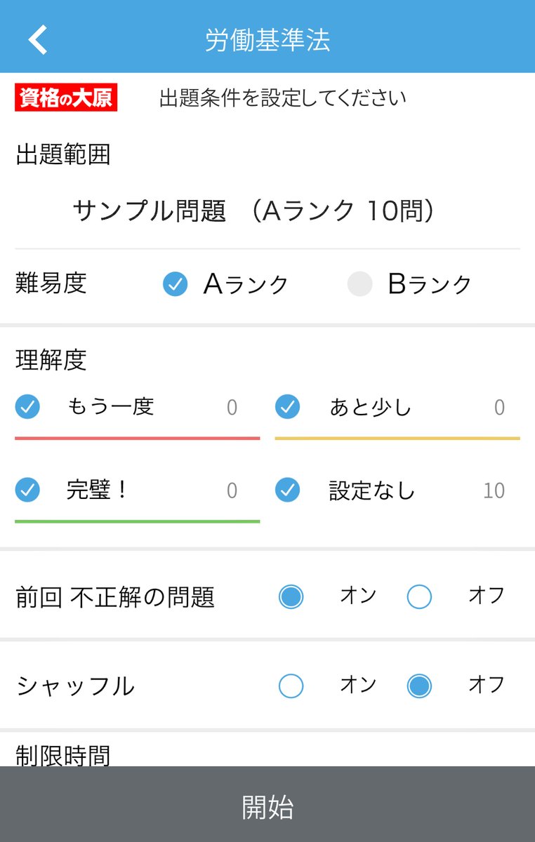Tap the もう一度 label text
Viewport: 535px width, 842px height.
(x=111, y=406)
